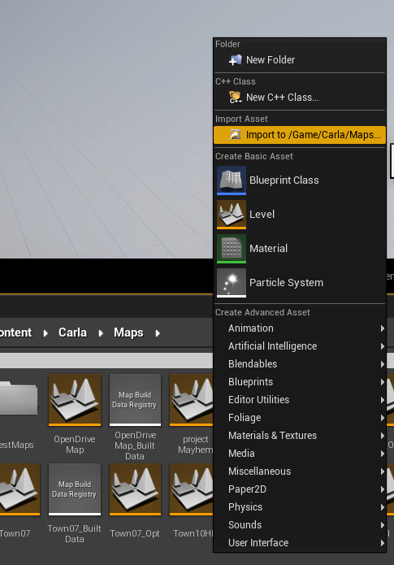Viewport: 394px width, 565px height.
Task: Click the OpenDrive Map asset name label
Action: [x=75, y=445]
